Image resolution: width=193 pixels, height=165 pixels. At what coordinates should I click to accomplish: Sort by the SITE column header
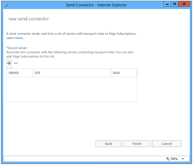[72, 73]
